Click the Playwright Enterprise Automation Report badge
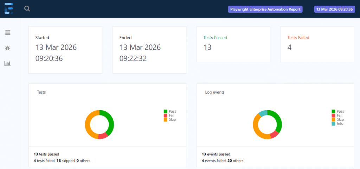This screenshot has width=360, height=169. (265, 9)
